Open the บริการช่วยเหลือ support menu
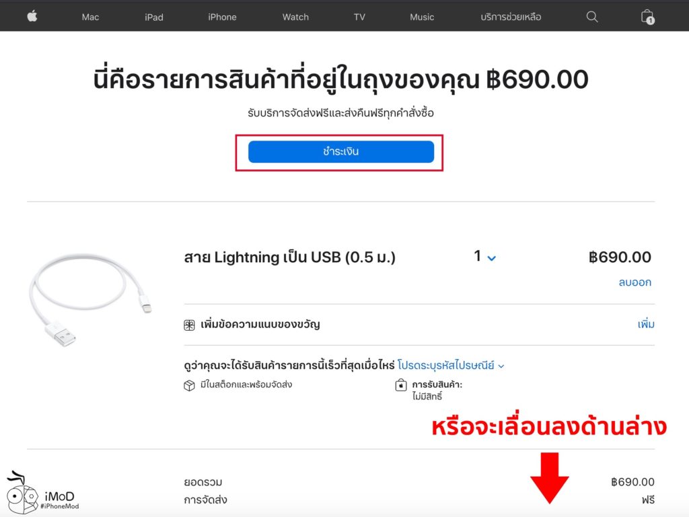The width and height of the screenshot is (689, 517). click(x=511, y=17)
